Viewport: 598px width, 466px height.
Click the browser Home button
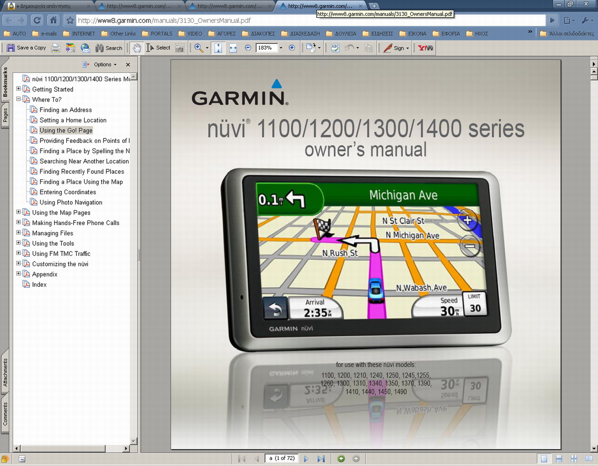pos(53,20)
